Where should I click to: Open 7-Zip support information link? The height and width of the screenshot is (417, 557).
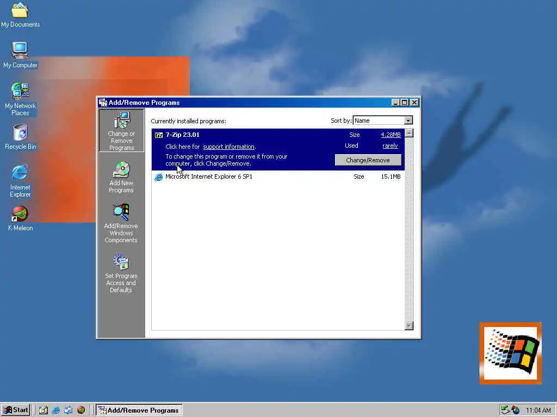229,147
